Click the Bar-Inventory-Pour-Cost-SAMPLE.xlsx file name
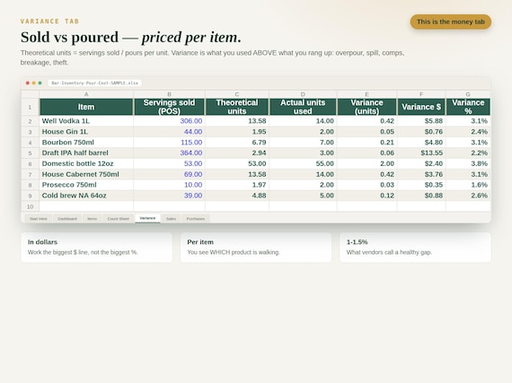 point(94,83)
